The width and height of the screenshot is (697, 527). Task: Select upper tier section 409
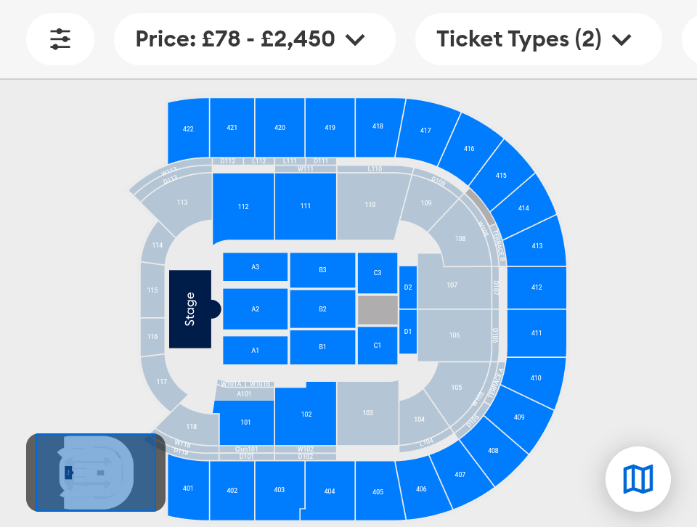pyautogui.click(x=518, y=417)
